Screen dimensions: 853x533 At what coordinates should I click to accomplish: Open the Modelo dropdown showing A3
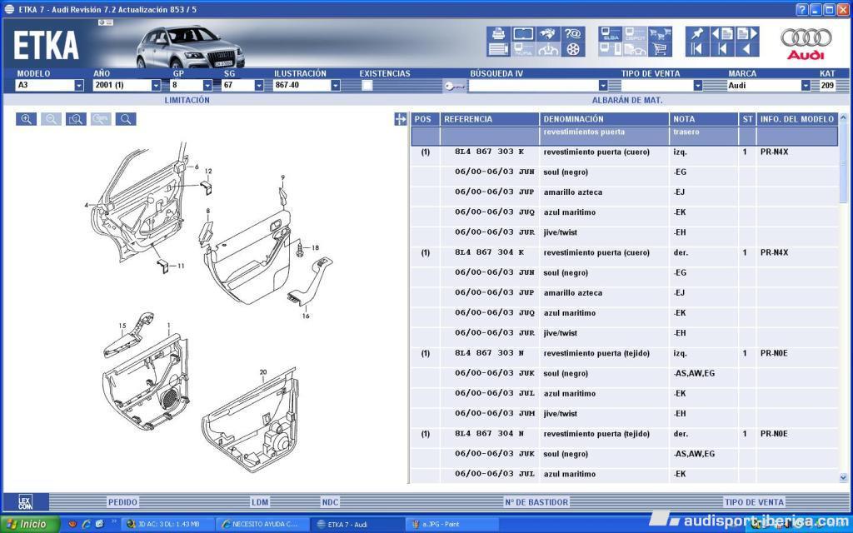pos(79,86)
